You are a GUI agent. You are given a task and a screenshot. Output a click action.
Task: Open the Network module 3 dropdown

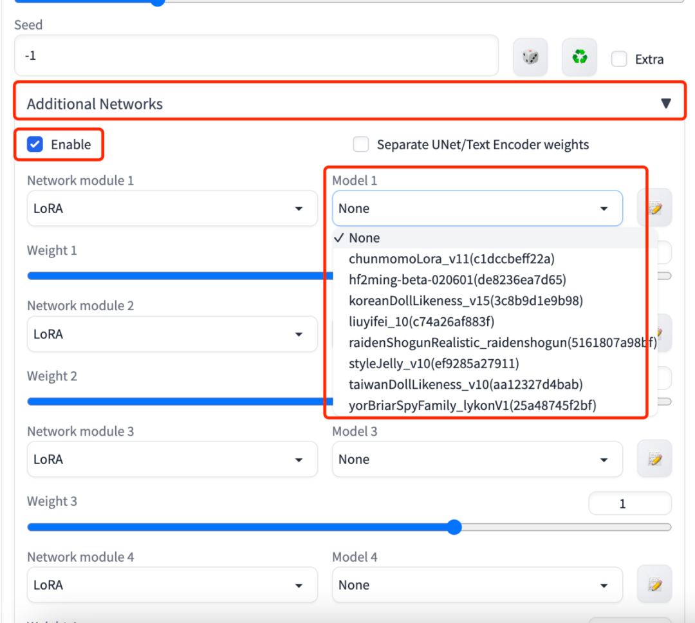[x=172, y=460]
